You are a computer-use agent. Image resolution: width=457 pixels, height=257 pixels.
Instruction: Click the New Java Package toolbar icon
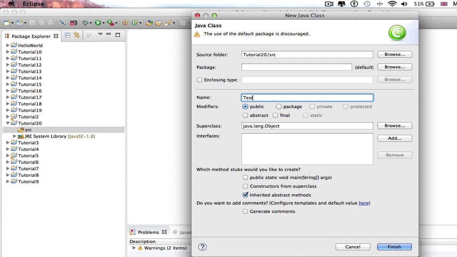click(x=125, y=23)
